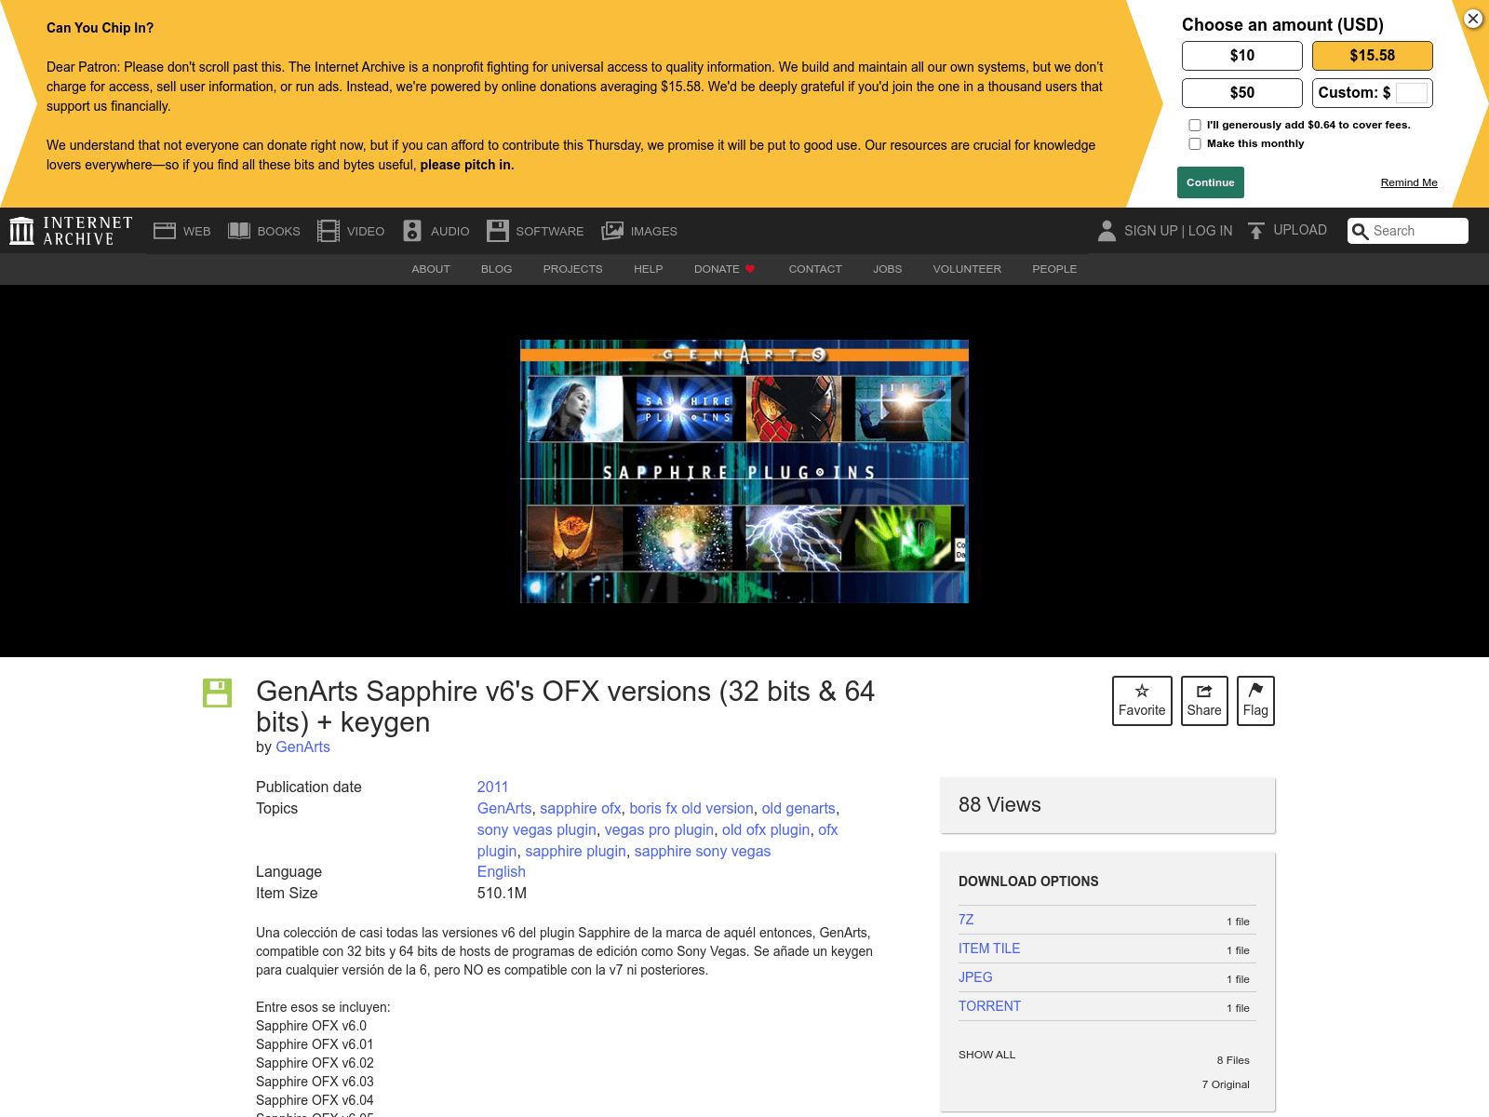Open the Help menu item
The width and height of the screenshot is (1489, 1117).
pos(649,269)
